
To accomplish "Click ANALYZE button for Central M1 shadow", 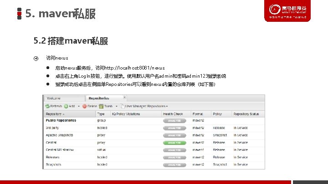I will (x=174, y=150).
